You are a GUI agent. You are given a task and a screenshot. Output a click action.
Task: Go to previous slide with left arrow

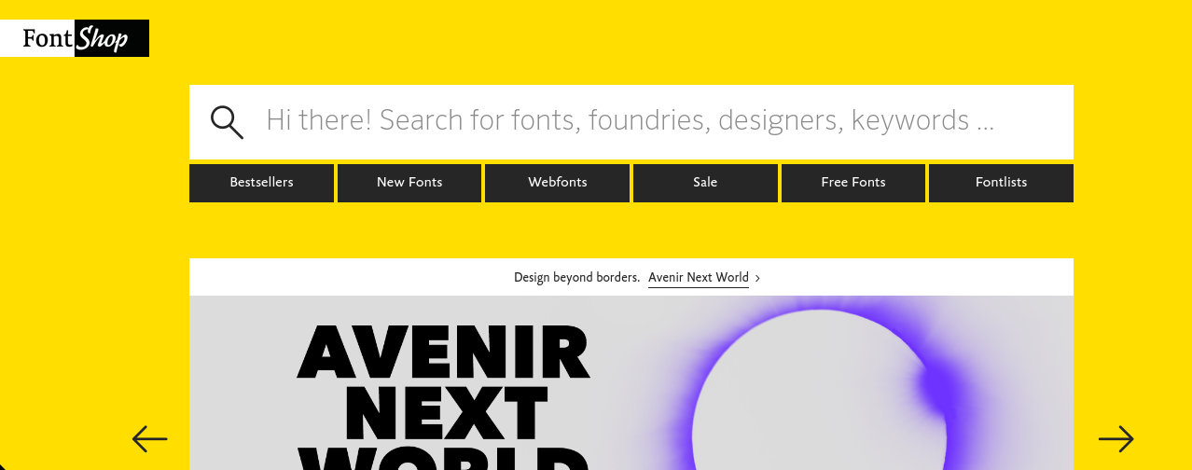pos(149,438)
